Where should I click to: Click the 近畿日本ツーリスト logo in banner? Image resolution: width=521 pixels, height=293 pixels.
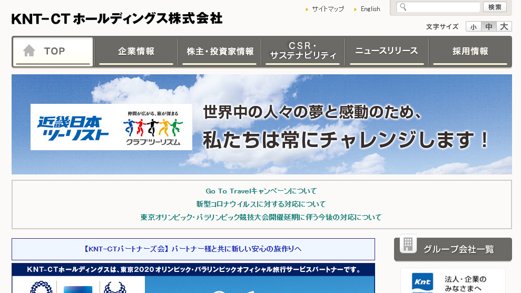[x=73, y=128]
